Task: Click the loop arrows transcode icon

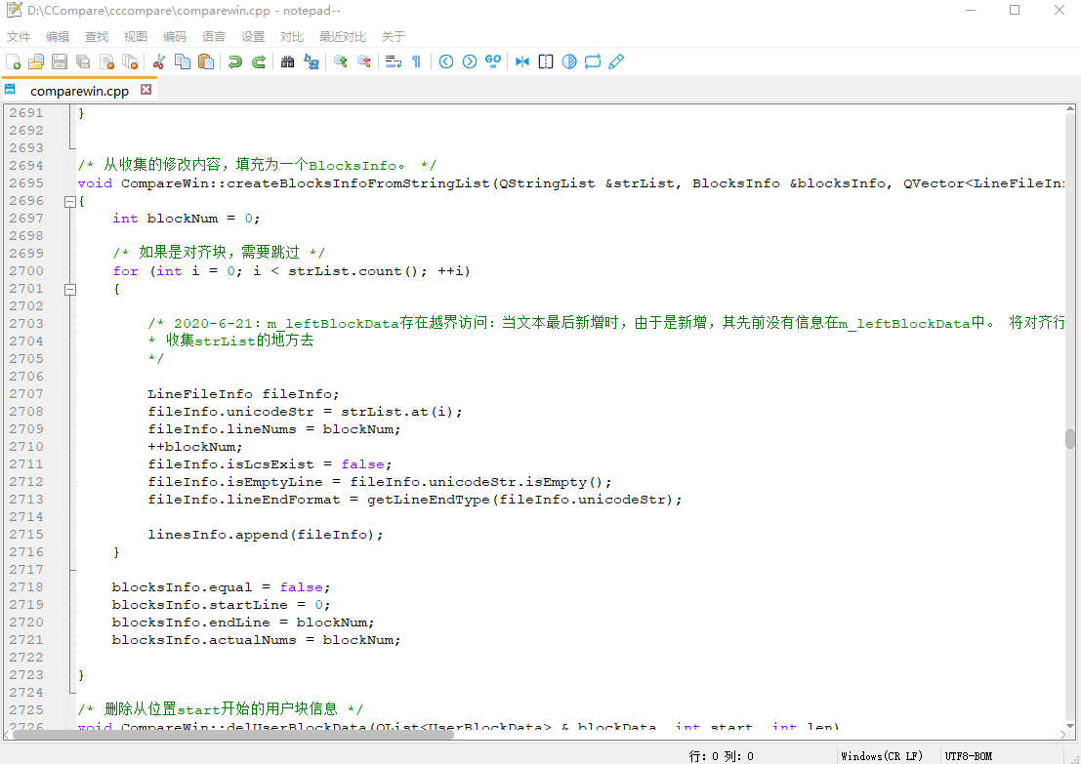Action: pyautogui.click(x=592, y=62)
